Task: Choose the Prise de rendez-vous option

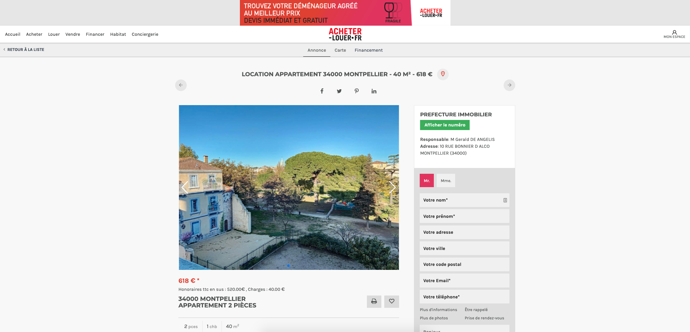Action: click(484, 318)
